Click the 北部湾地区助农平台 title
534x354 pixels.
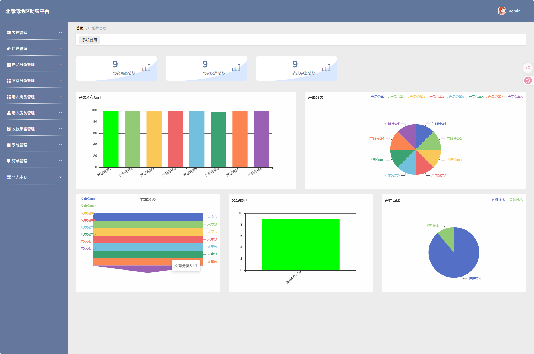click(x=27, y=11)
